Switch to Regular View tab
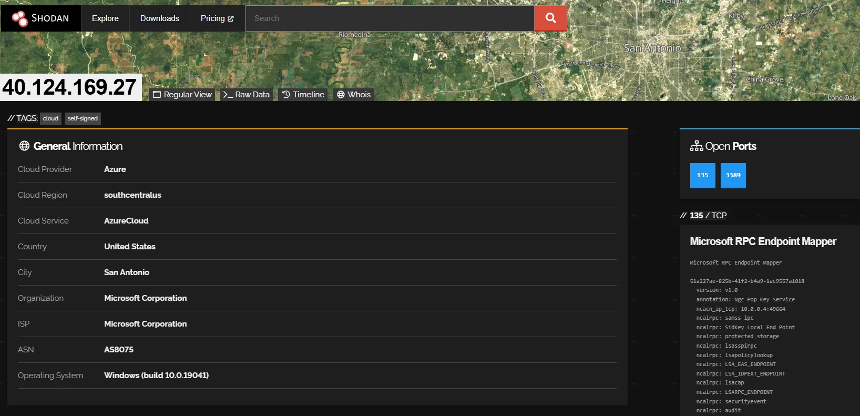 tap(182, 95)
